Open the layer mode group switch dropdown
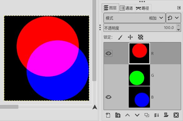 (173, 18)
